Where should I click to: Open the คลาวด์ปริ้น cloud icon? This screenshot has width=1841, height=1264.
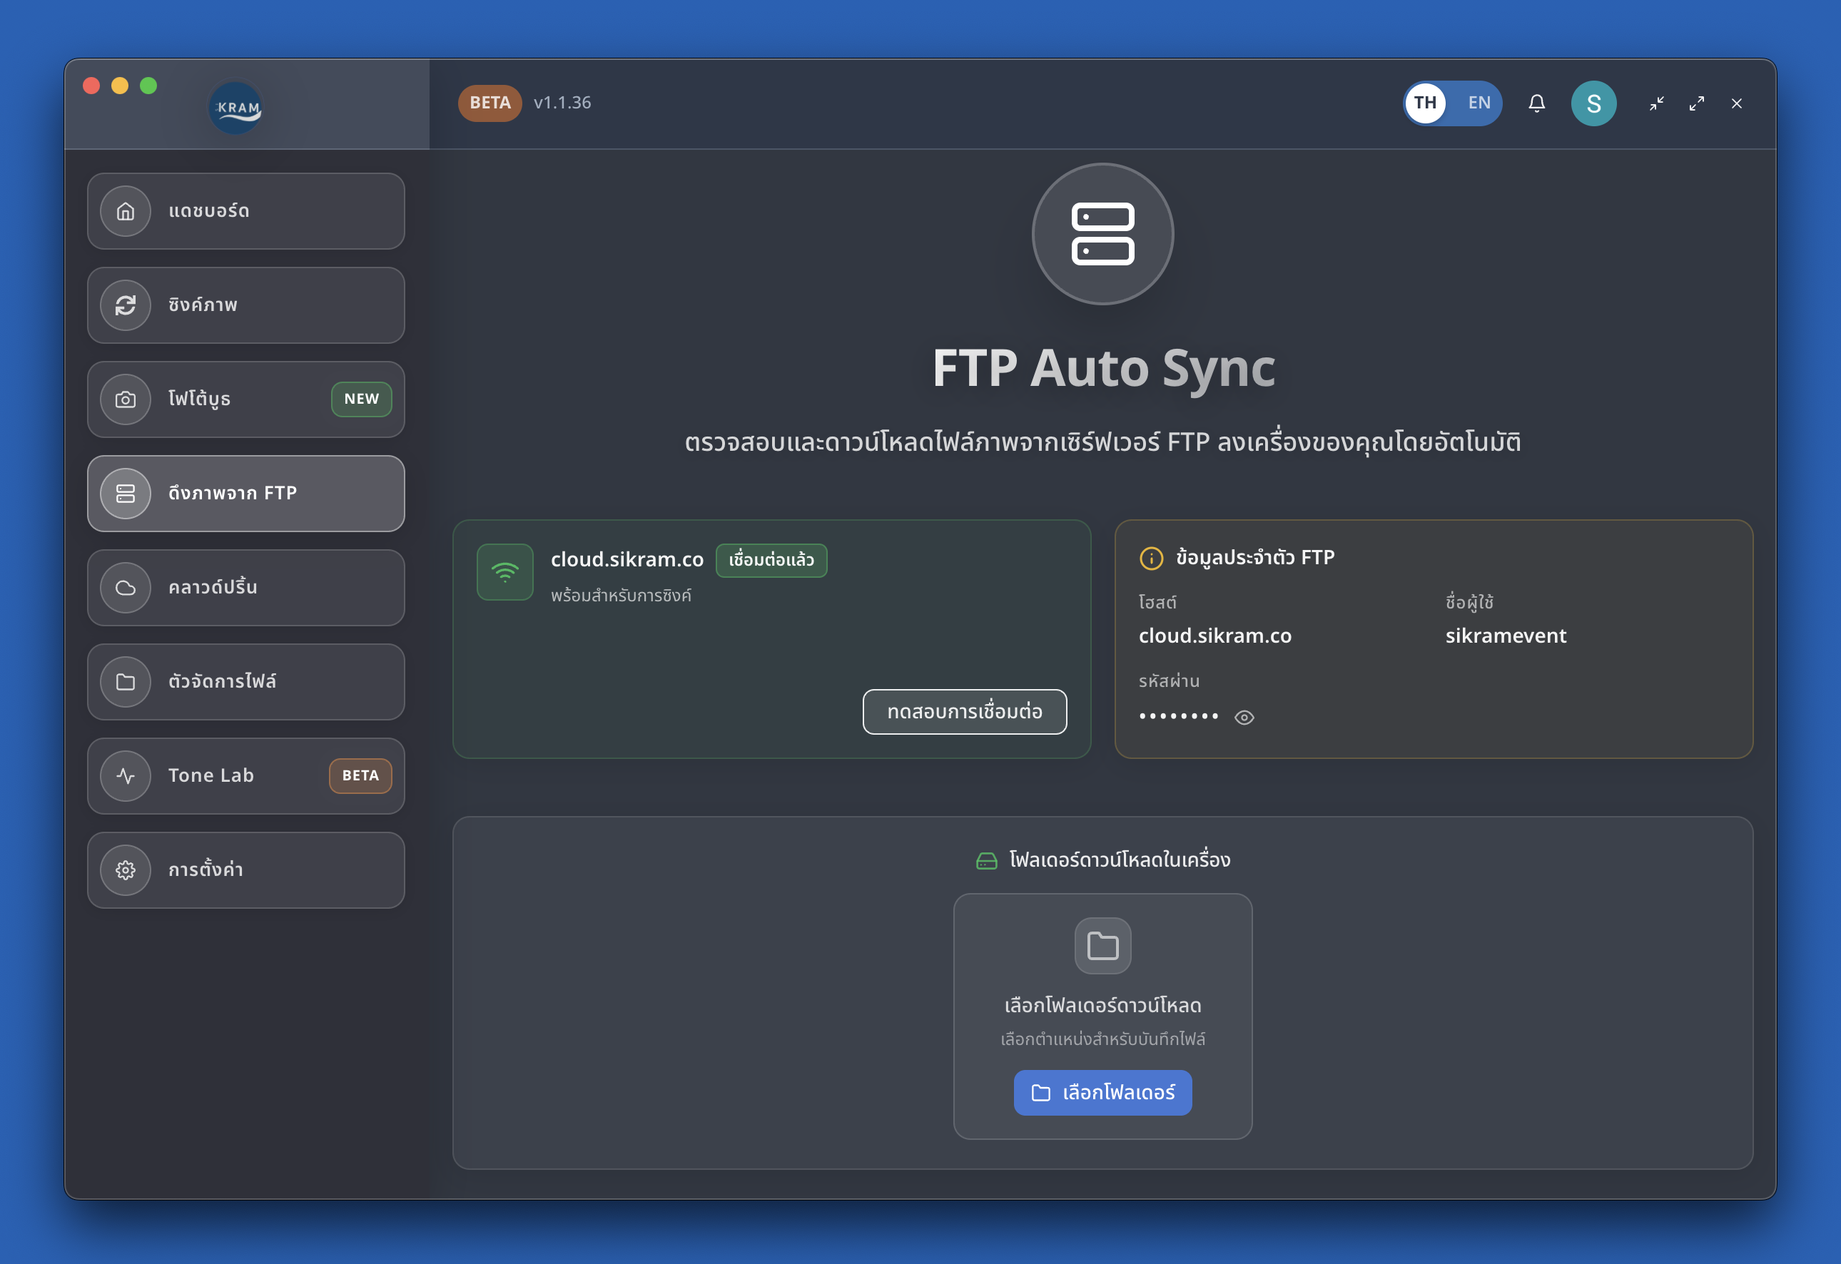click(x=125, y=588)
